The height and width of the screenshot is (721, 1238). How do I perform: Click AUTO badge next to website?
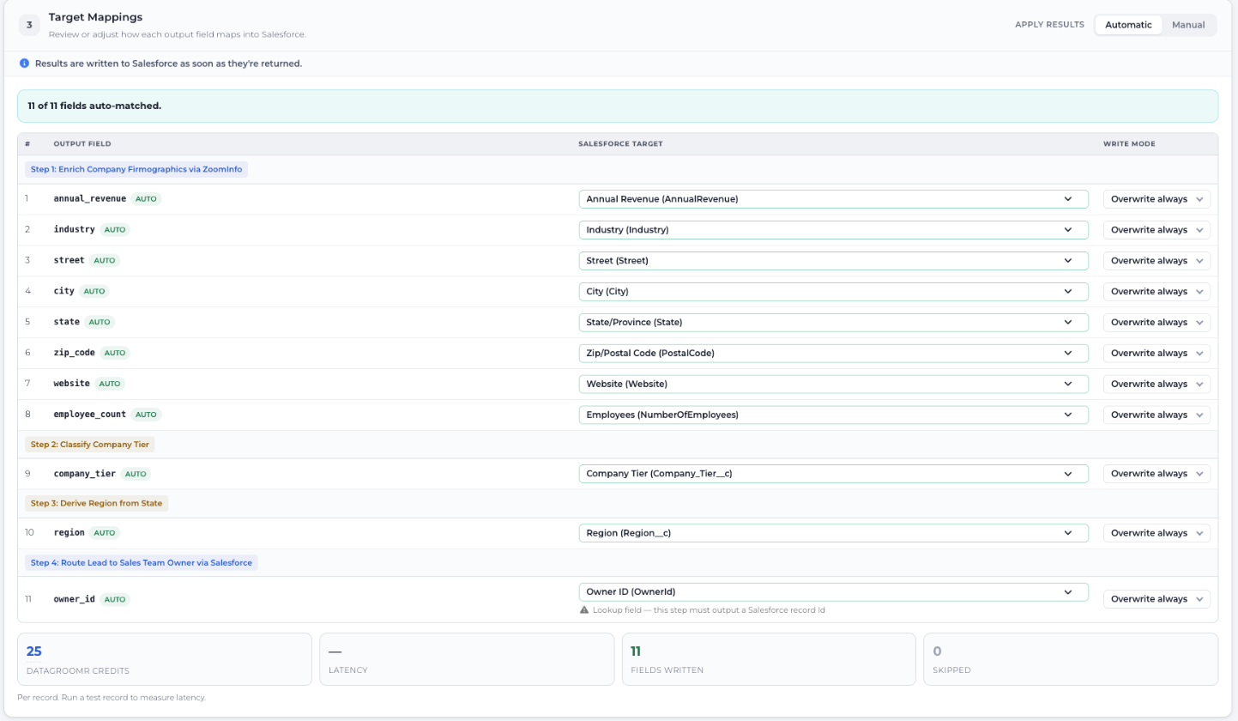pos(110,384)
